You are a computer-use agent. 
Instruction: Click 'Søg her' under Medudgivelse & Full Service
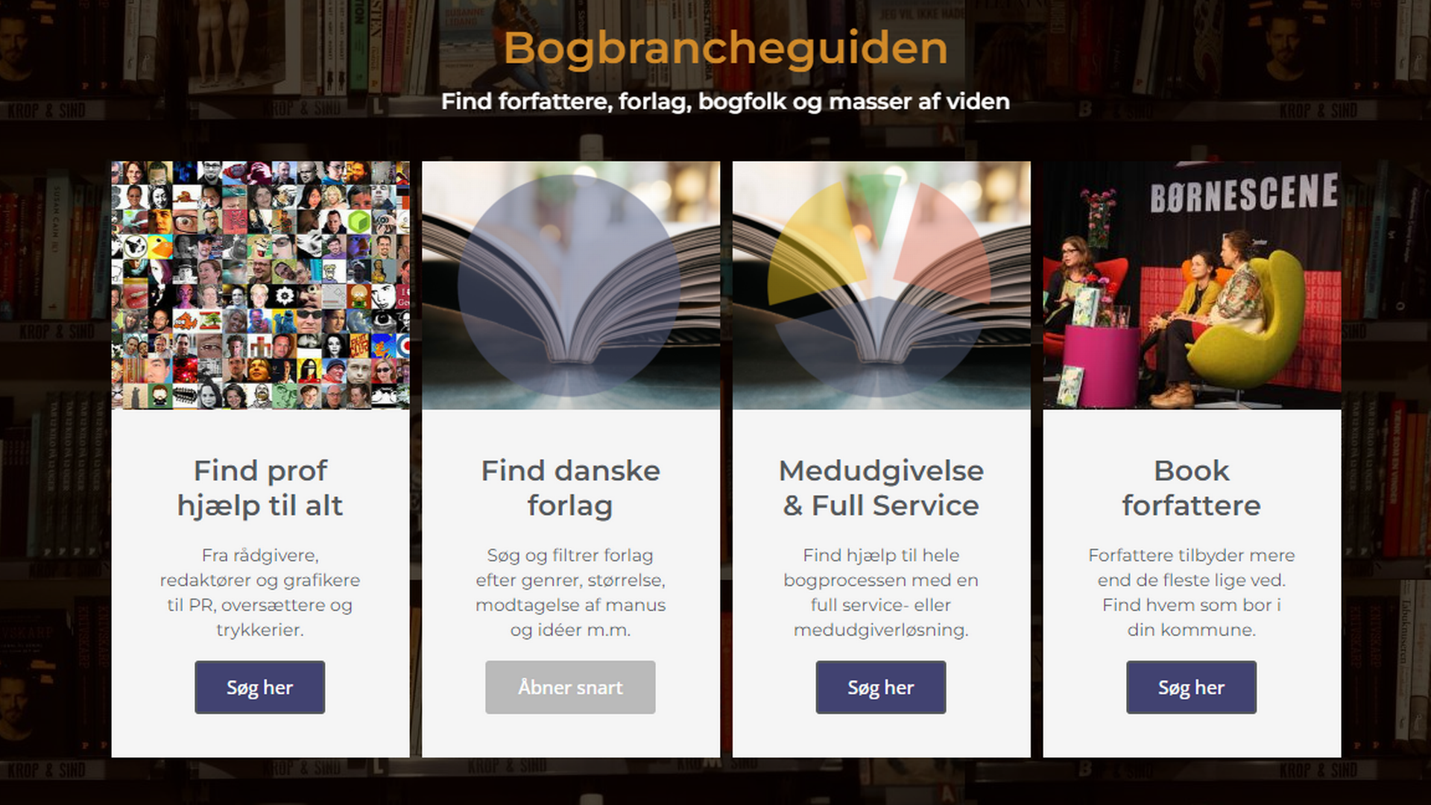click(881, 687)
